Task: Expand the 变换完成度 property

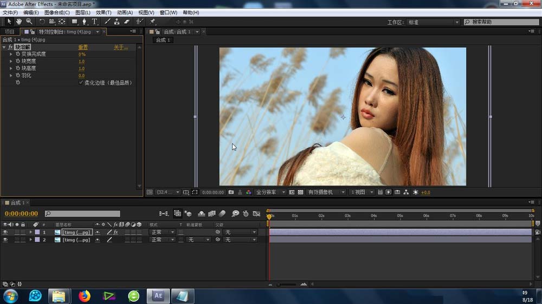Action: pos(11,54)
